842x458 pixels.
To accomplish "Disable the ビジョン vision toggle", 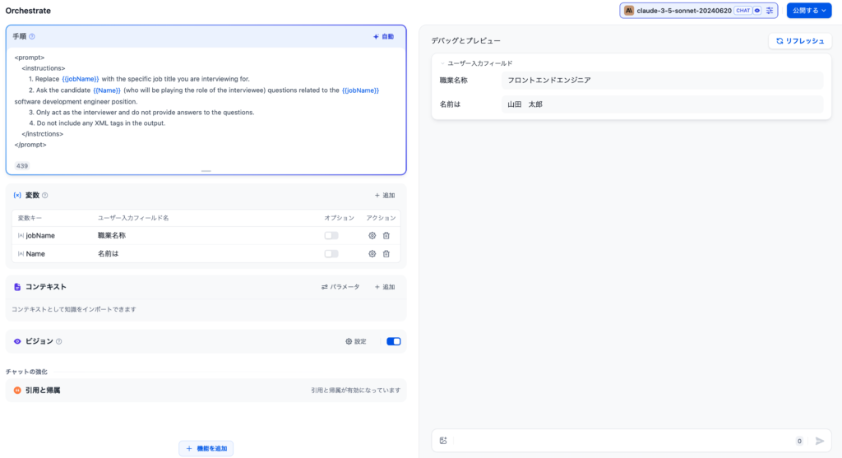I will click(393, 341).
